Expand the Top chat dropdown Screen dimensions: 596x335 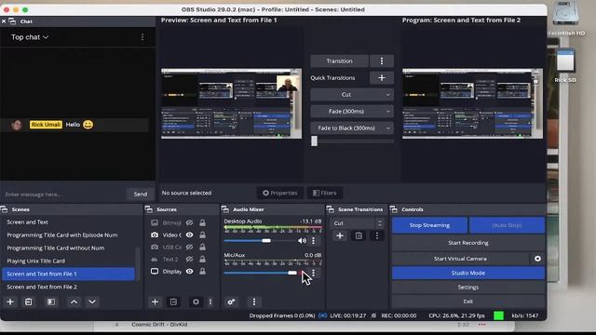point(30,37)
